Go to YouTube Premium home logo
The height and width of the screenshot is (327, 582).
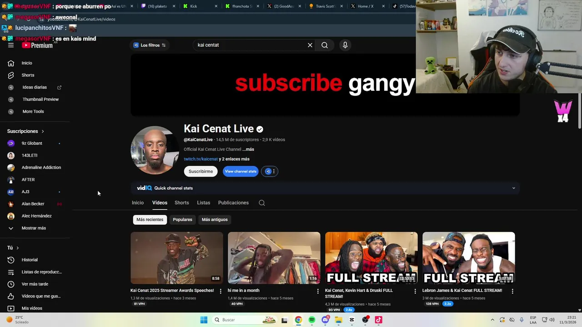[37, 45]
